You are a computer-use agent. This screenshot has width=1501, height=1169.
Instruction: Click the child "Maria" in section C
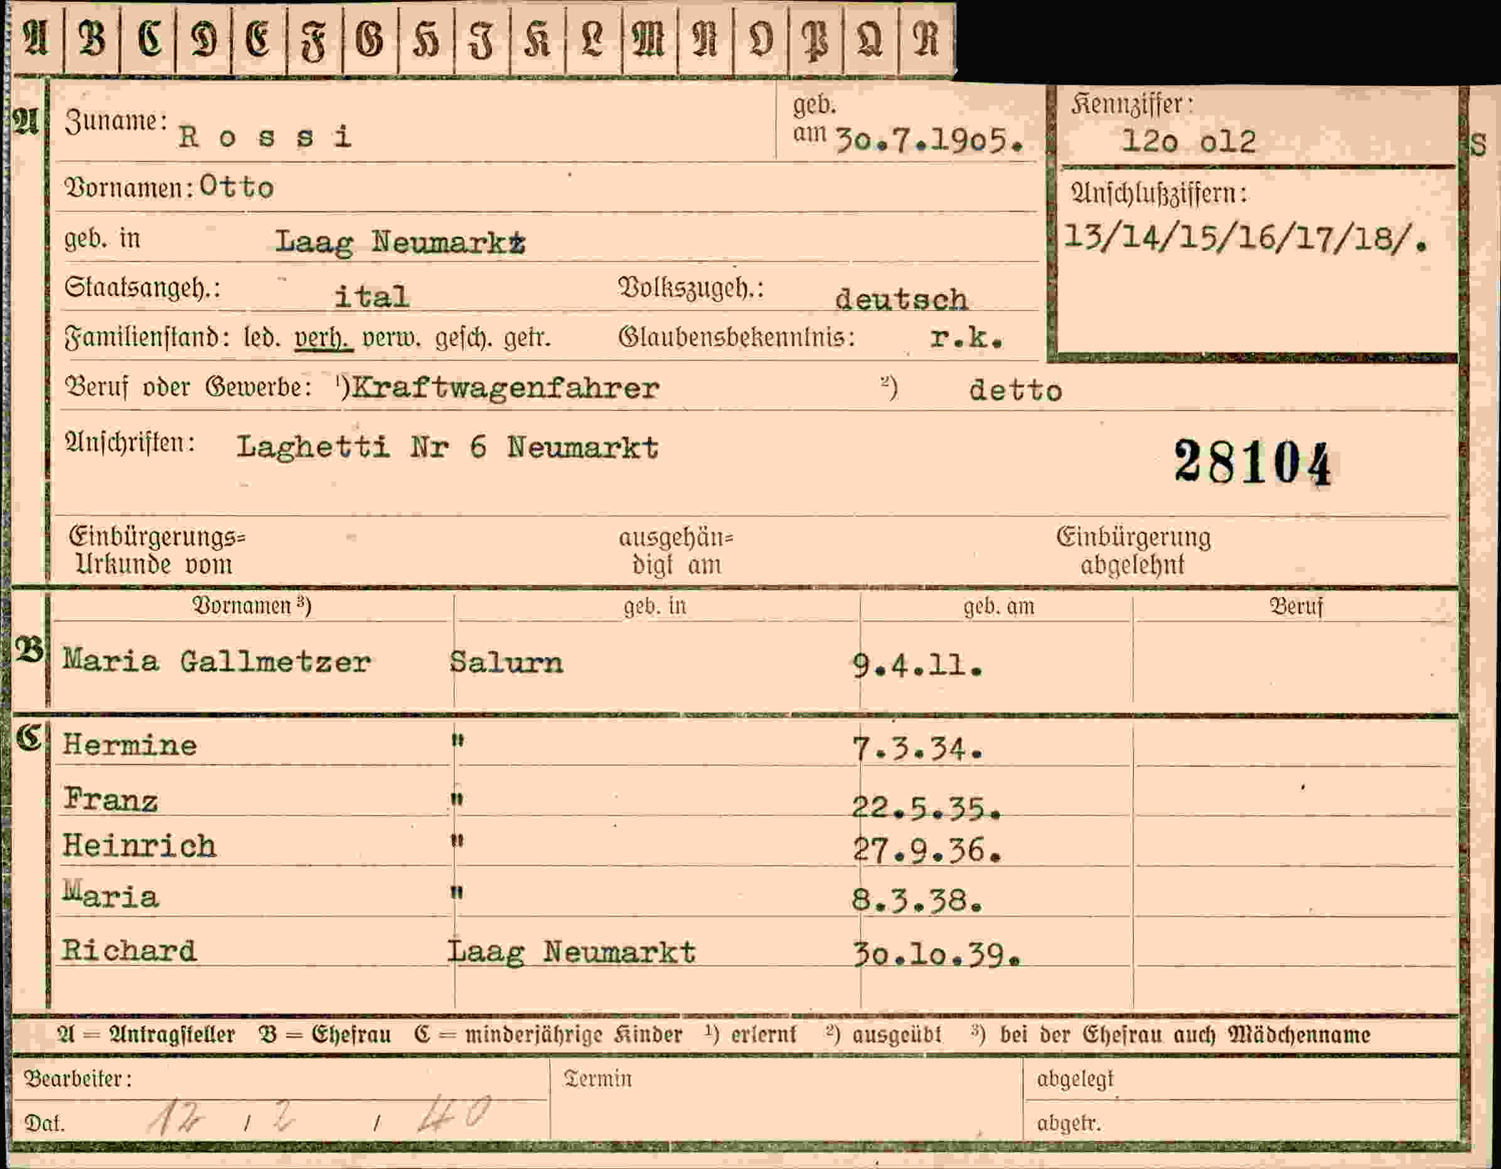coord(110,896)
